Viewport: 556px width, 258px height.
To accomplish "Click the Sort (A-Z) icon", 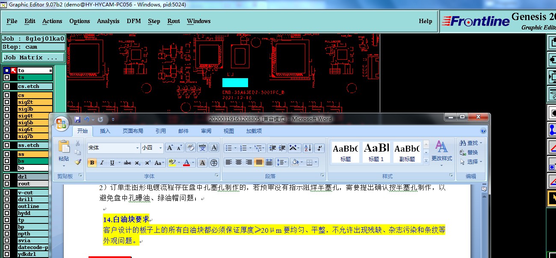I will pos(308,148).
